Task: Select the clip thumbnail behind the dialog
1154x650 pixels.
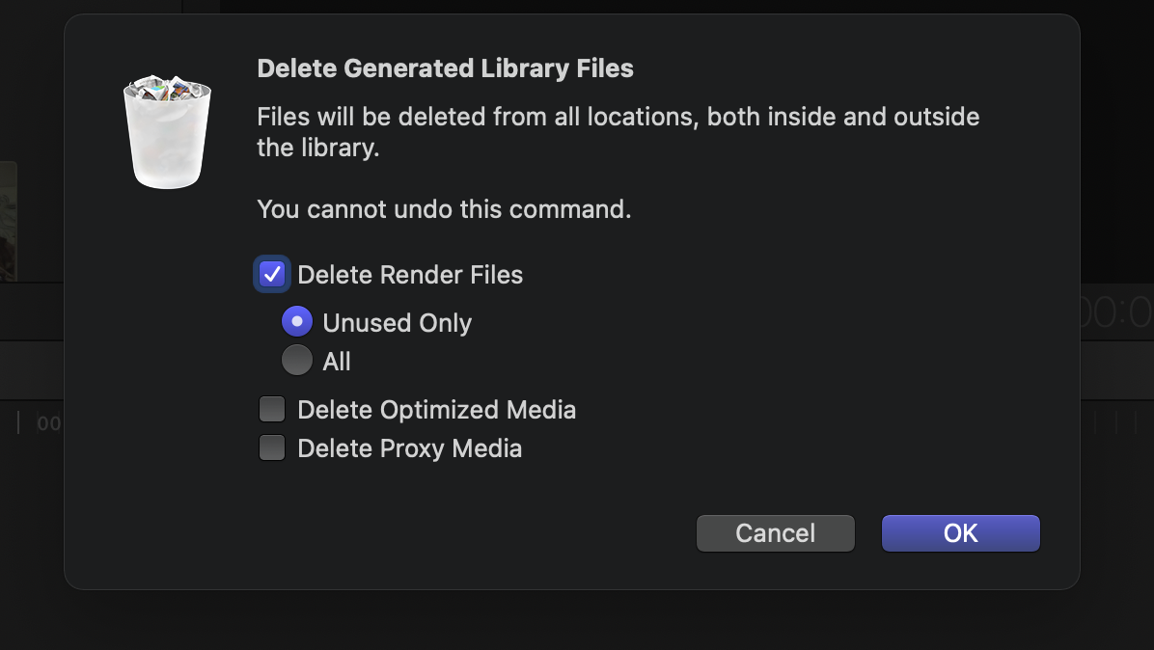Action: pos(8,221)
